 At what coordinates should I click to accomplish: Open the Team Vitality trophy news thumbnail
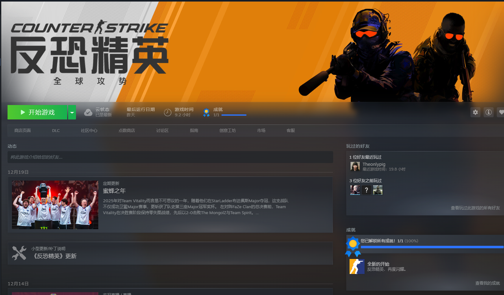55,205
